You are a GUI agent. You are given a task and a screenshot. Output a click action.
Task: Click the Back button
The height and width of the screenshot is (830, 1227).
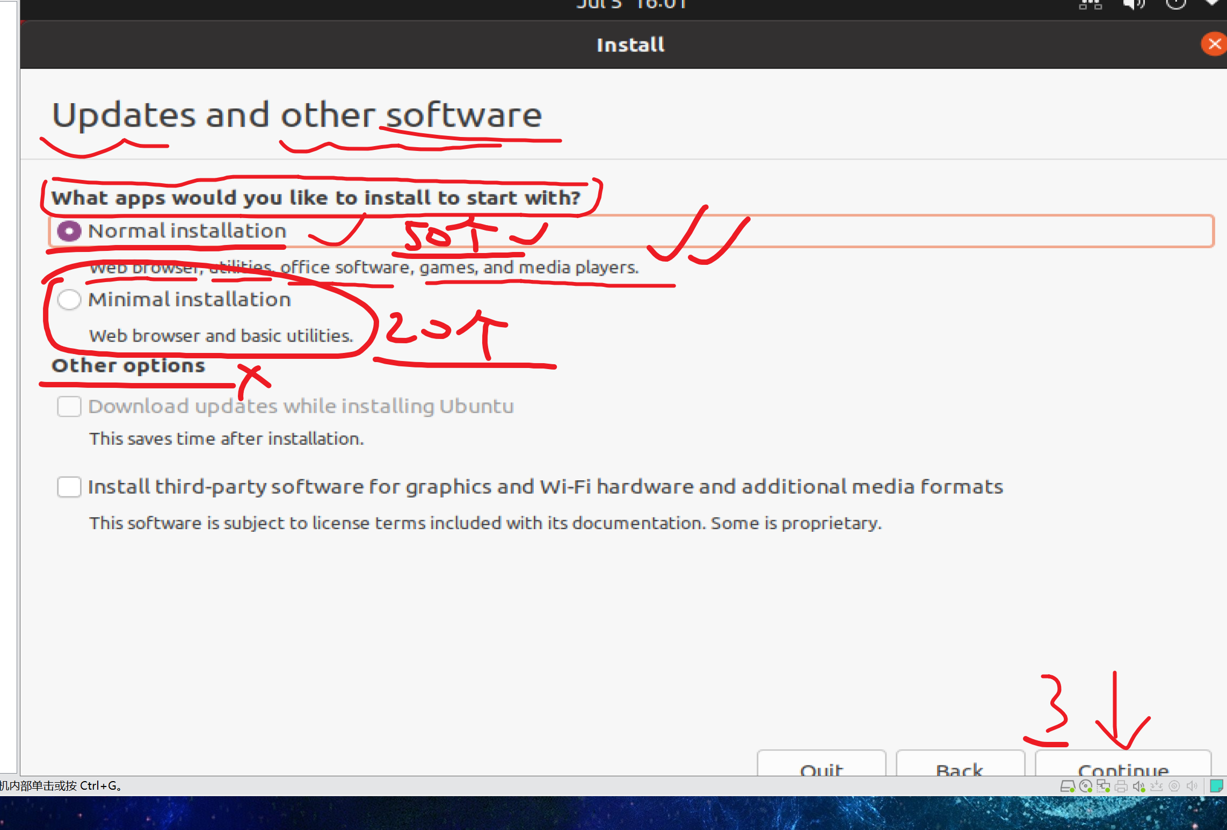coord(960,763)
